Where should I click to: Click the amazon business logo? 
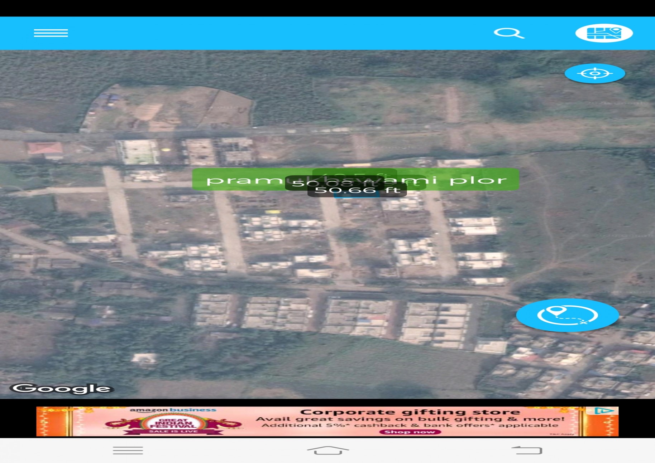tap(173, 410)
